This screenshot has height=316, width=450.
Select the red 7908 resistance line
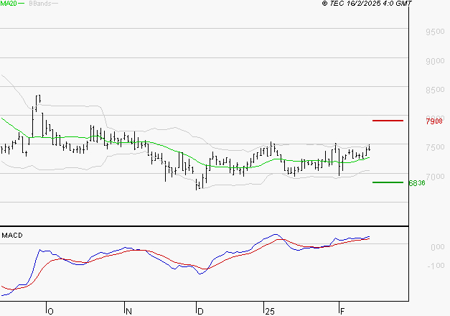pos(388,121)
